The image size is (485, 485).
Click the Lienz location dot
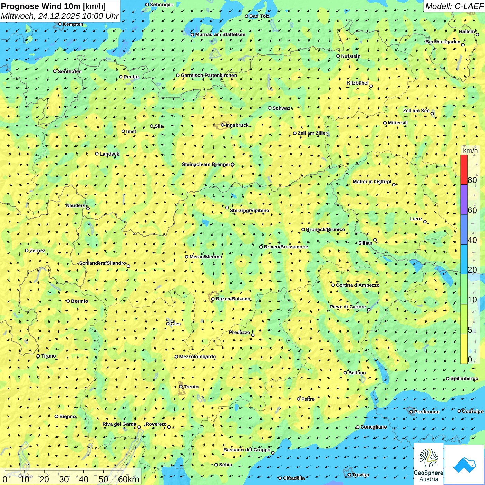tap(425, 222)
